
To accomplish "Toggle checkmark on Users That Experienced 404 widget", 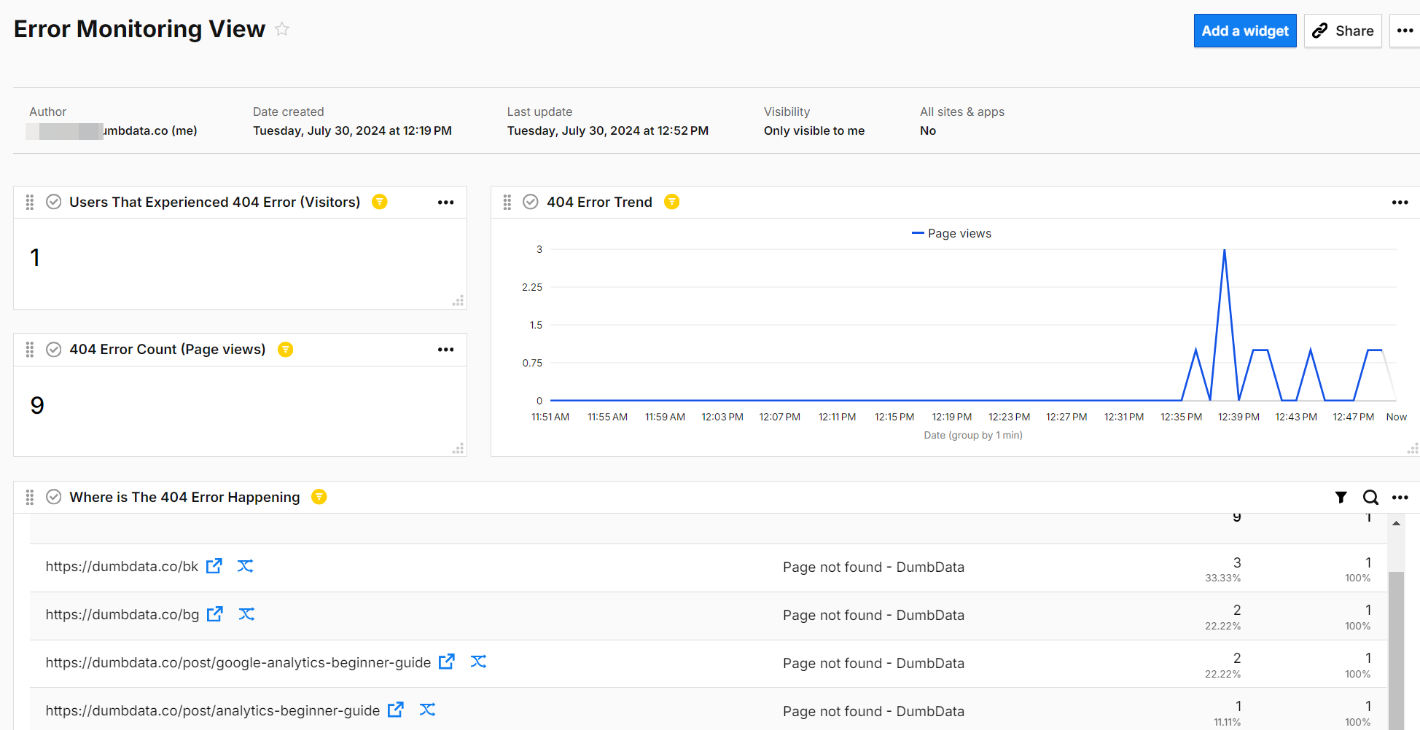I will point(53,202).
